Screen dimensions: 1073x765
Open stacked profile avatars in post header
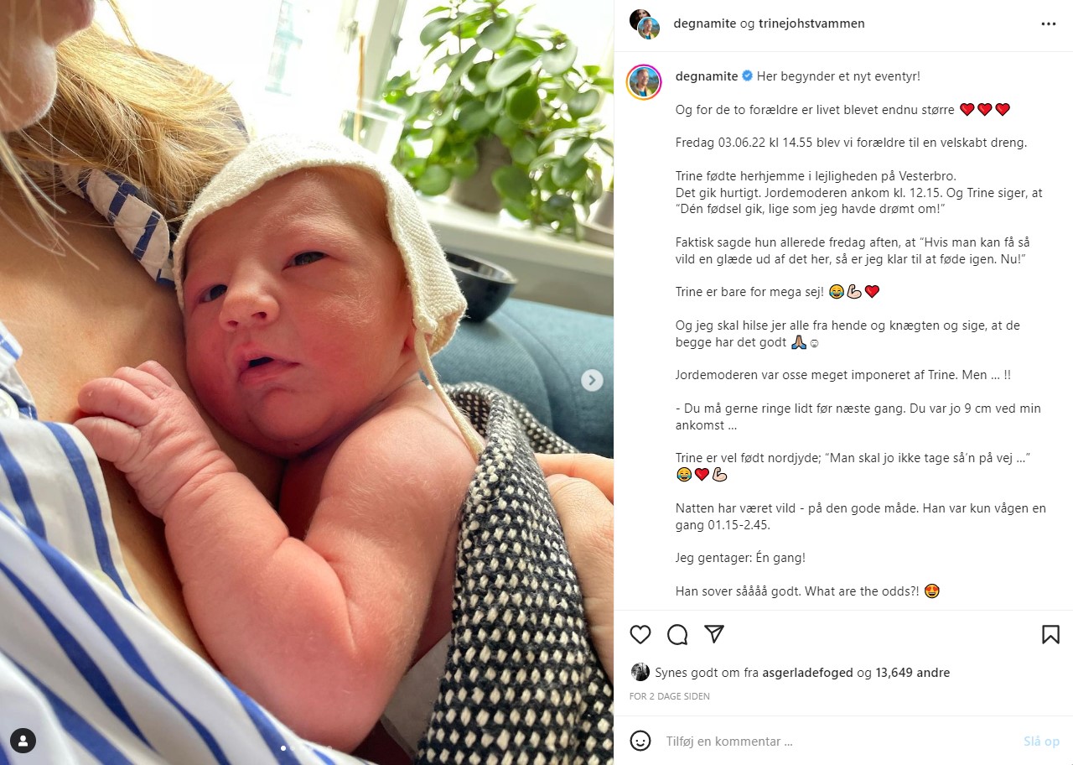pos(645,24)
